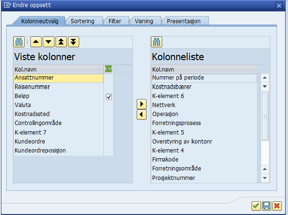Switch to the Presentasjon tab
The width and height of the screenshot is (288, 215).
tap(184, 21)
